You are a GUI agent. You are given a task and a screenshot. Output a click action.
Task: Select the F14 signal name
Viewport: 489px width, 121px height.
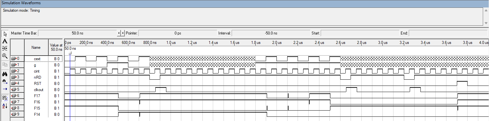[37, 114]
